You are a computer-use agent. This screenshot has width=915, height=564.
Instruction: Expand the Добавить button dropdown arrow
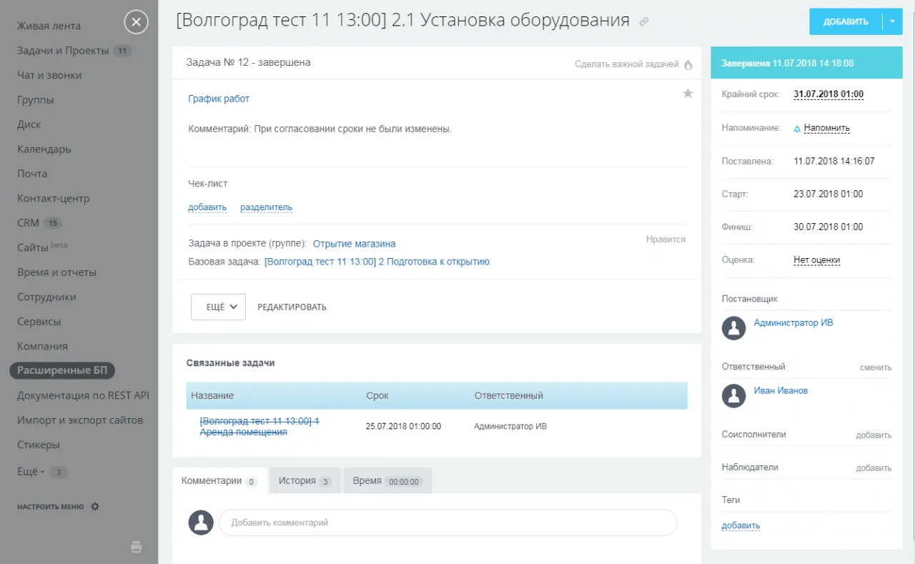tap(892, 21)
